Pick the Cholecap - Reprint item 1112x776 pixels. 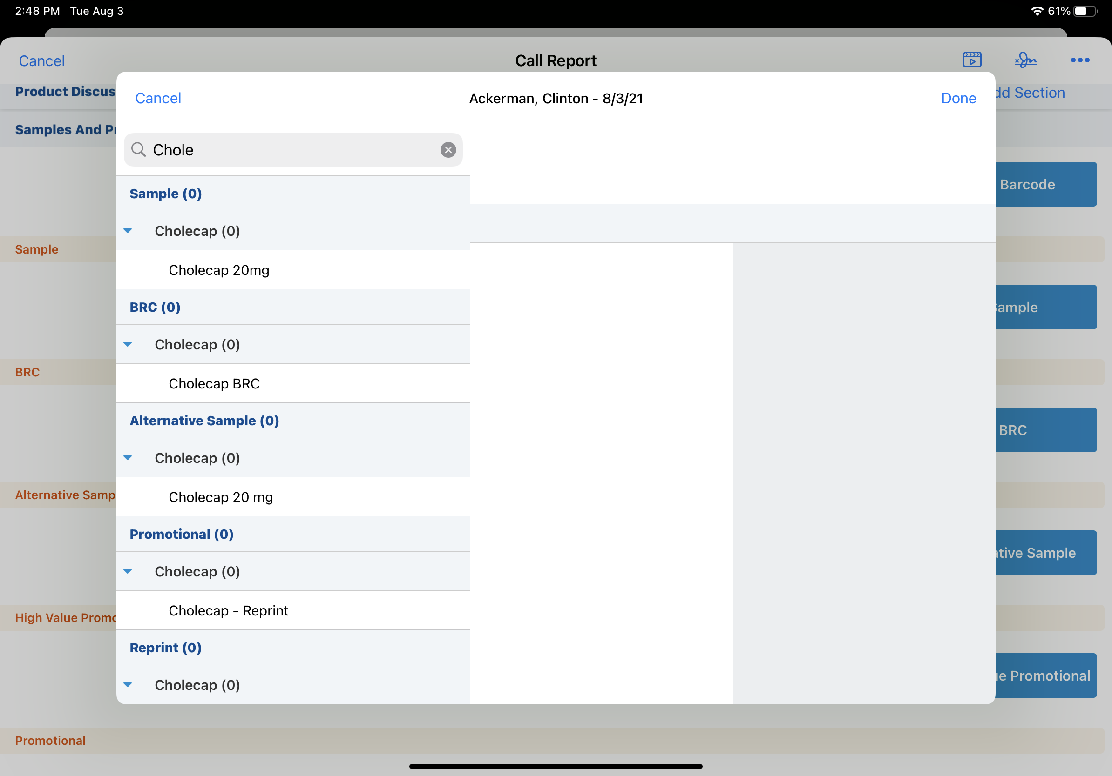point(228,610)
